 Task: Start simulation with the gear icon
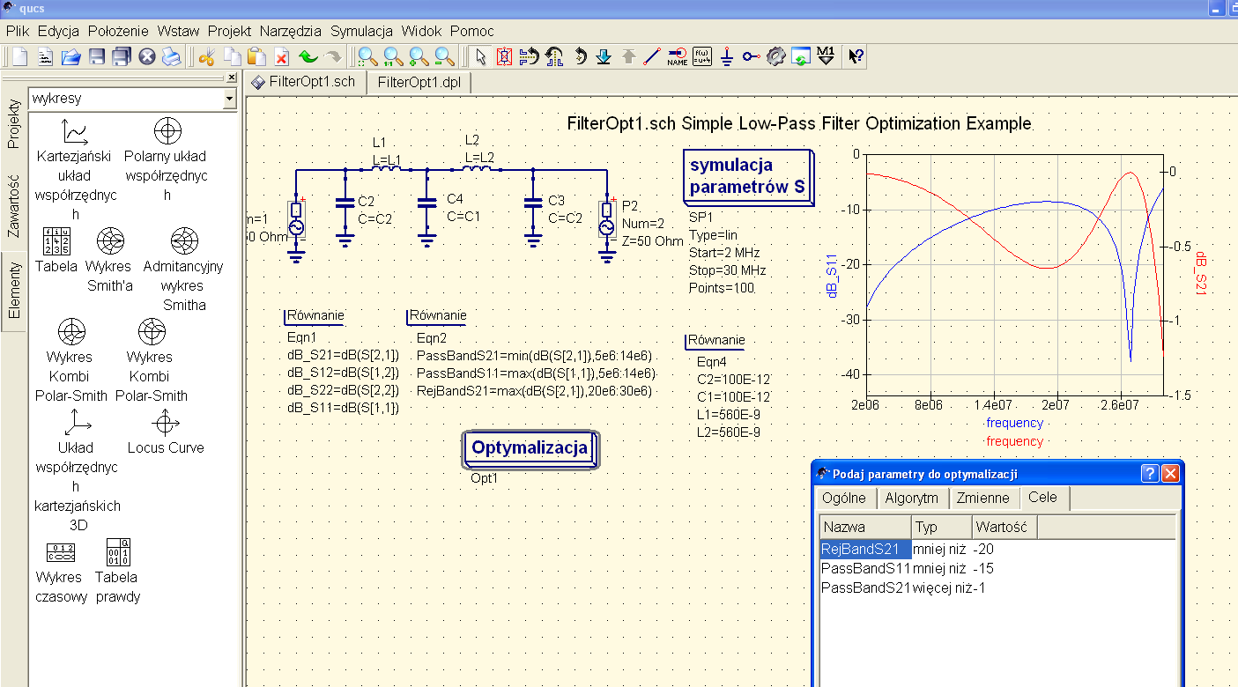click(775, 57)
